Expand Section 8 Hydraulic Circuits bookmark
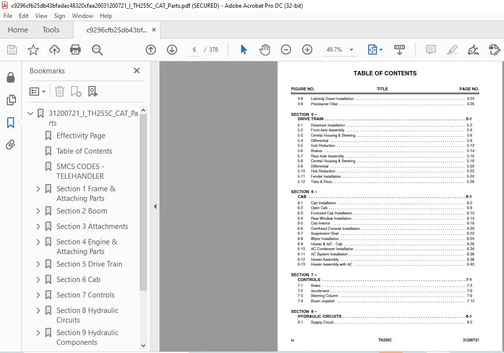This screenshot has height=353, width=504. (x=38, y=311)
